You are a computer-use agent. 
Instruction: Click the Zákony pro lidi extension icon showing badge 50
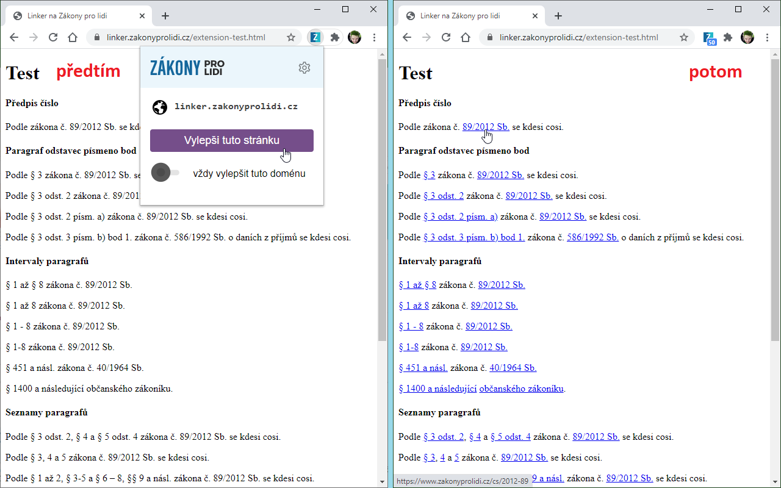710,37
